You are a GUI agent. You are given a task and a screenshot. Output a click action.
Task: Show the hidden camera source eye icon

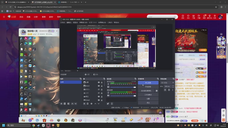[99, 89]
